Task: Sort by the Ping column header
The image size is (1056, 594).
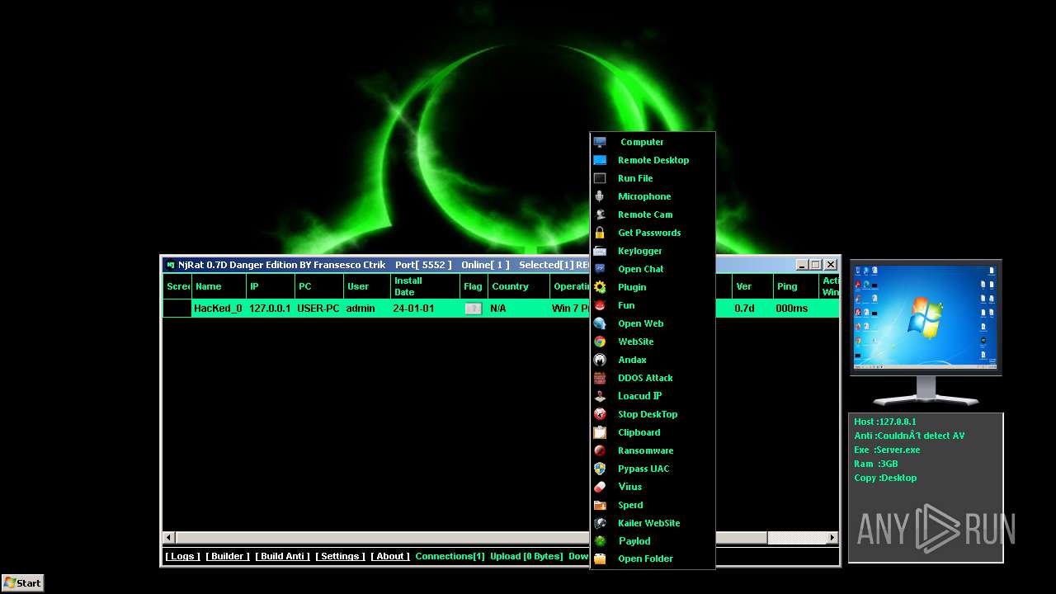Action: [795, 286]
